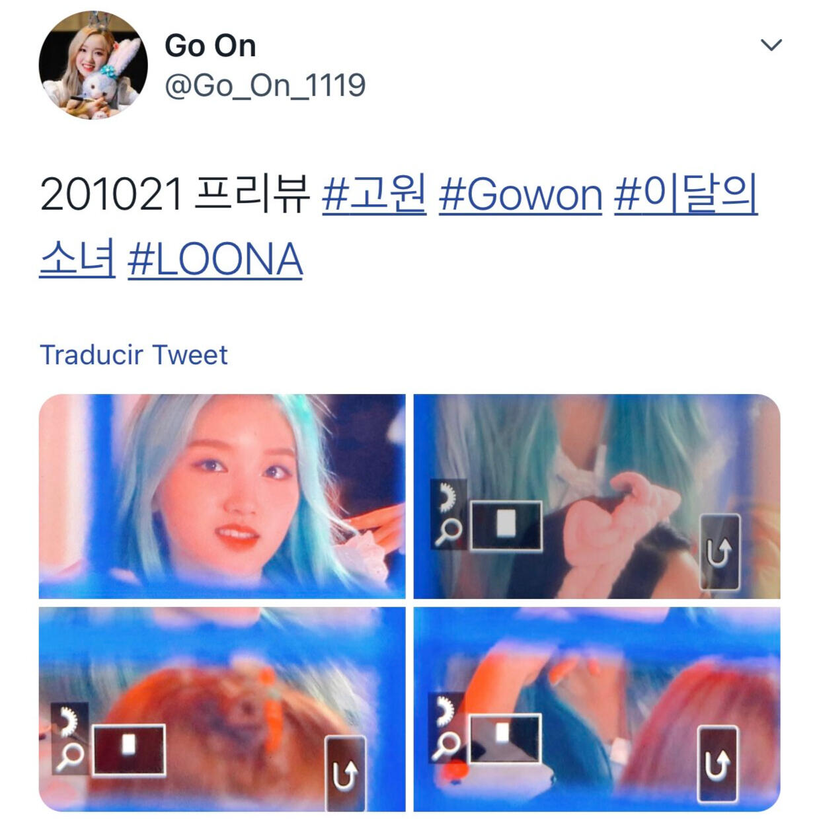The width and height of the screenshot is (819, 819).
Task: Open the 소녀 hashtag continuation link
Action: (77, 258)
